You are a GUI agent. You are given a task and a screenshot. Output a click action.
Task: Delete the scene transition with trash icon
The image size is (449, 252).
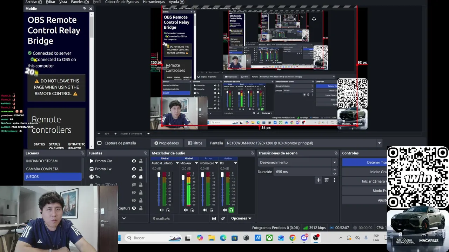click(x=327, y=180)
